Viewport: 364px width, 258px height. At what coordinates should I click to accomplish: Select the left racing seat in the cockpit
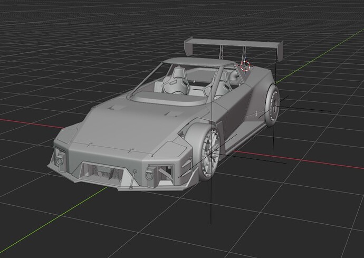click(176, 81)
